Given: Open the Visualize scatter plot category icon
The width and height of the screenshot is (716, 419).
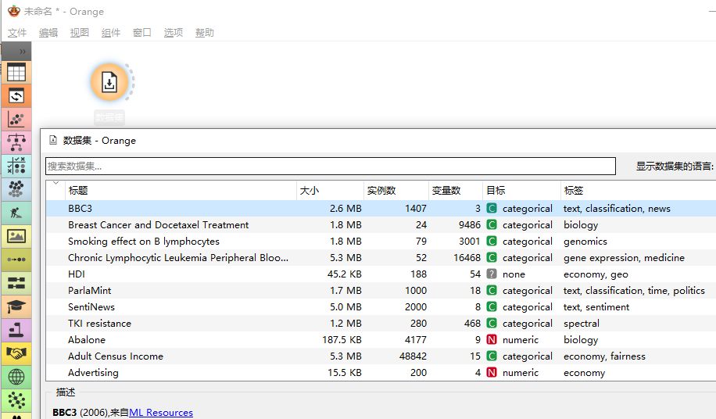Looking at the screenshot, I should click(x=16, y=120).
